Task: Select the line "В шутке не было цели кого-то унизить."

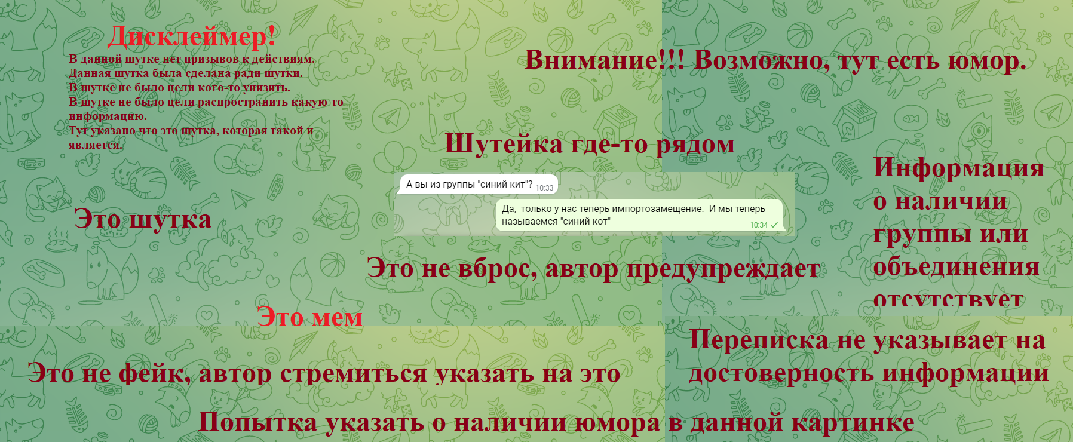Action: (180, 88)
